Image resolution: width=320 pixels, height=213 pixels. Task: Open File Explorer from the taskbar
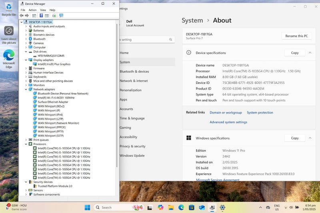(x=171, y=207)
